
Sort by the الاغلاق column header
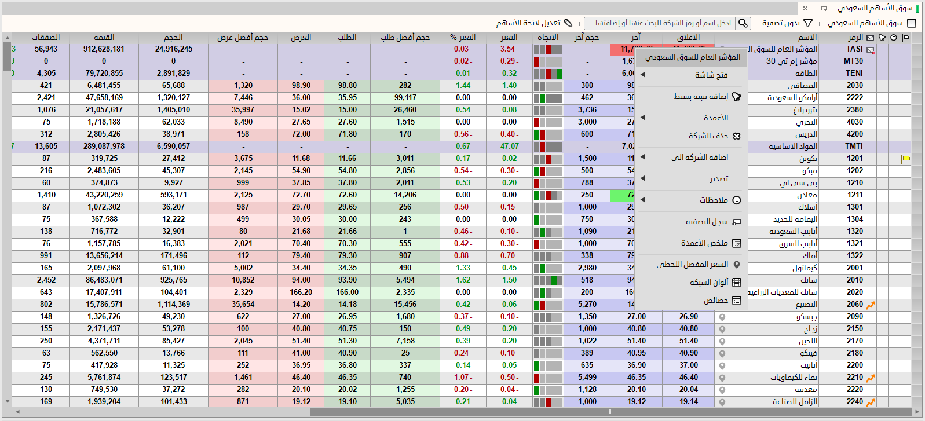point(688,38)
